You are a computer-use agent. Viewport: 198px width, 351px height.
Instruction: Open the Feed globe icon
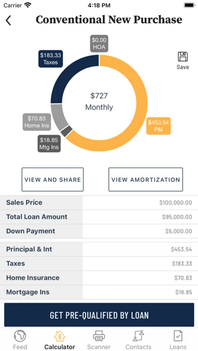20,336
